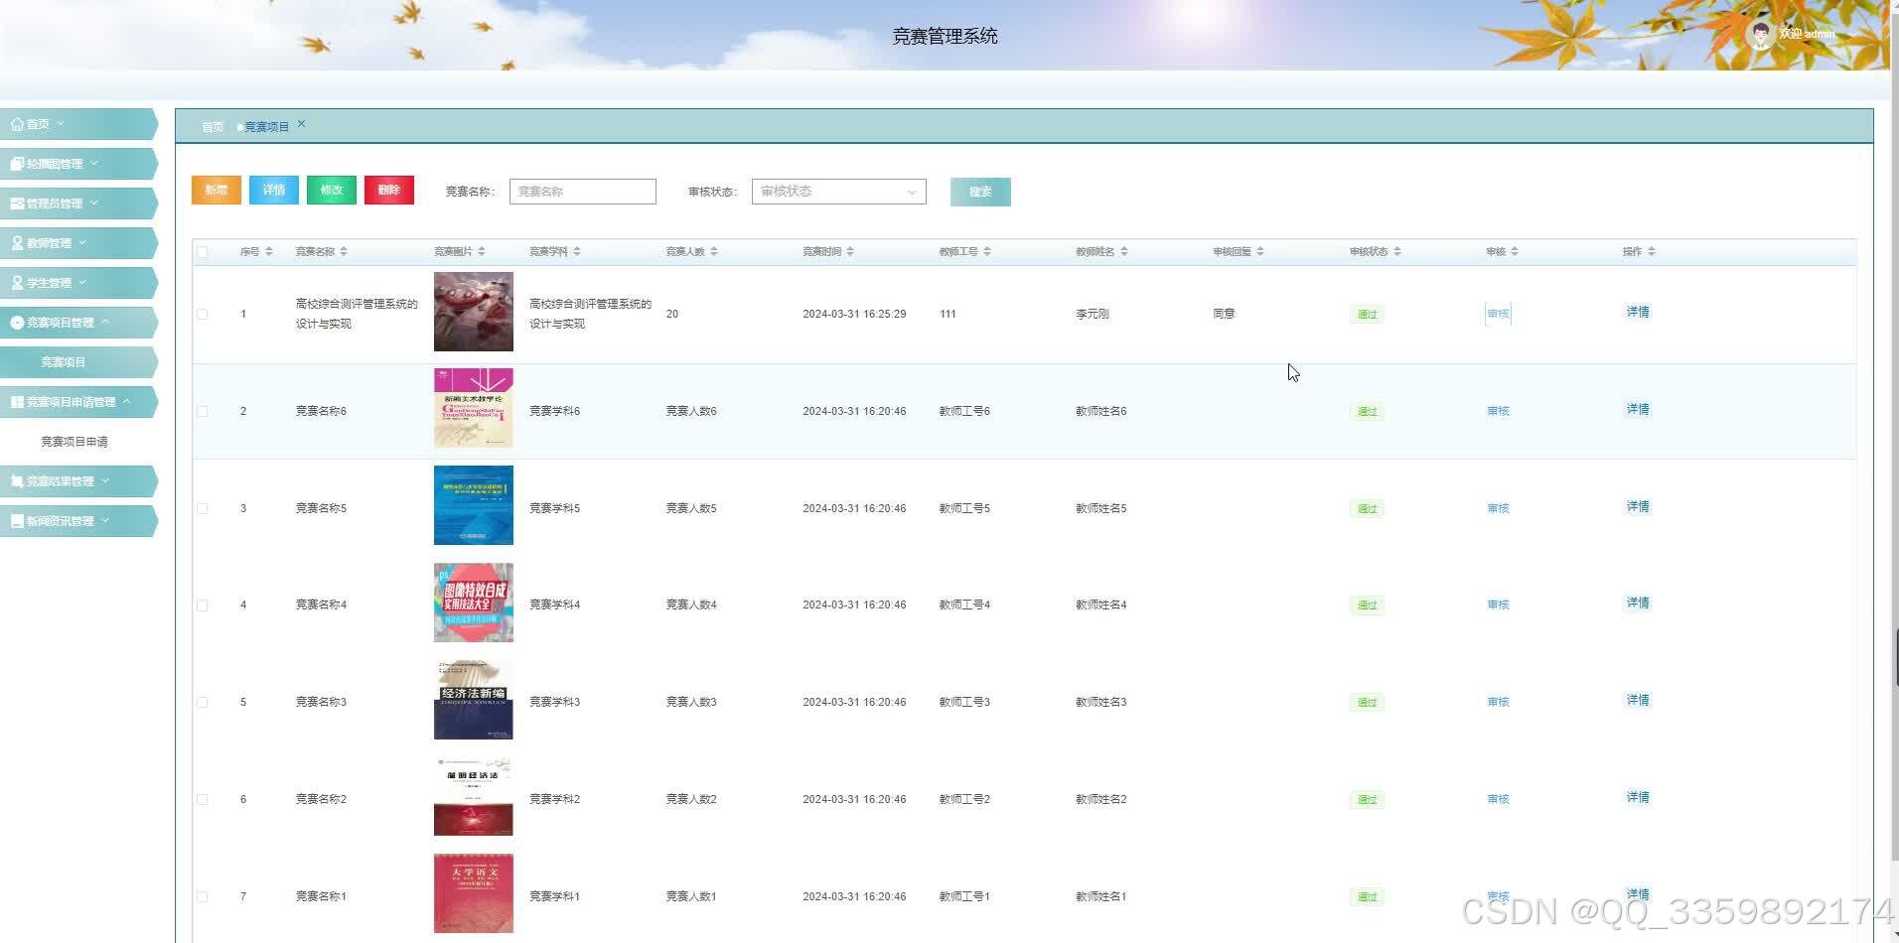Viewport: 1899px width, 943px height.
Task: Check the 竞赛名称6 row checkbox
Action: point(203,411)
